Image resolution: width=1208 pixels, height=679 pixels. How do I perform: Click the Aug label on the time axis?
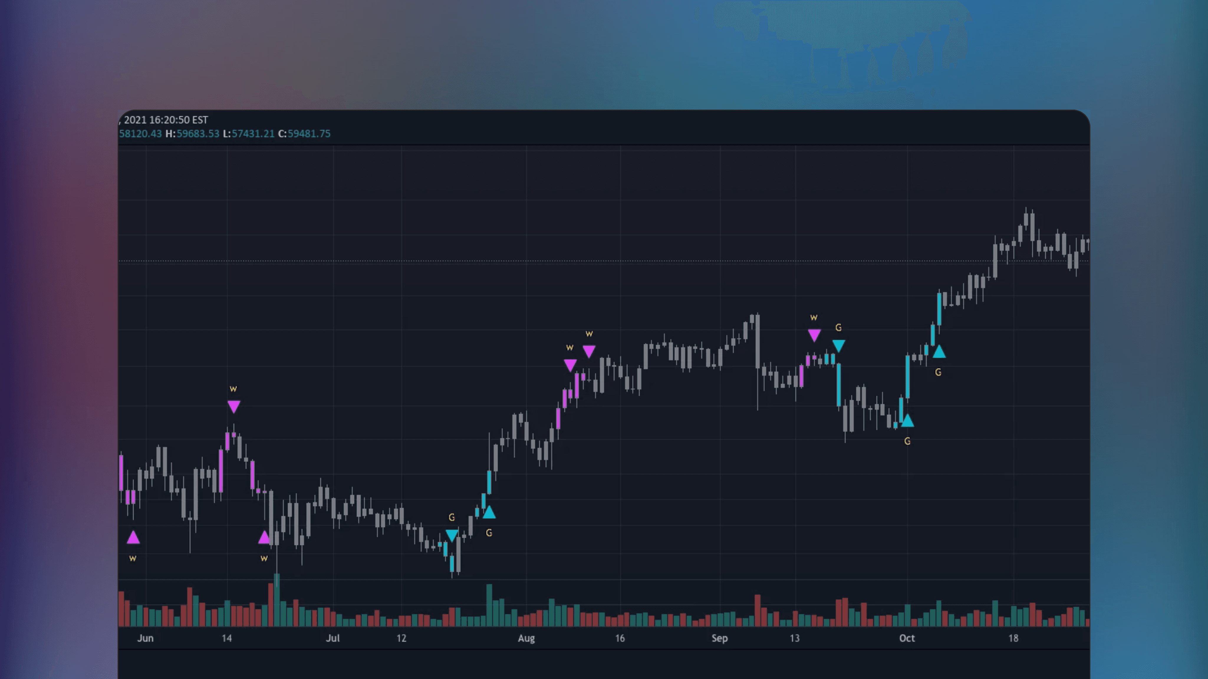[526, 638]
